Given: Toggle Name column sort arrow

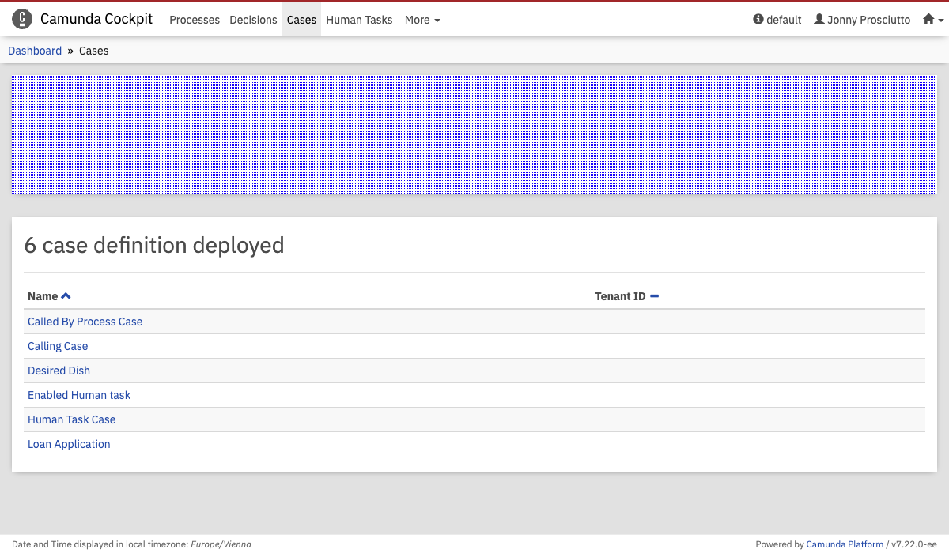Looking at the screenshot, I should pyautogui.click(x=66, y=296).
